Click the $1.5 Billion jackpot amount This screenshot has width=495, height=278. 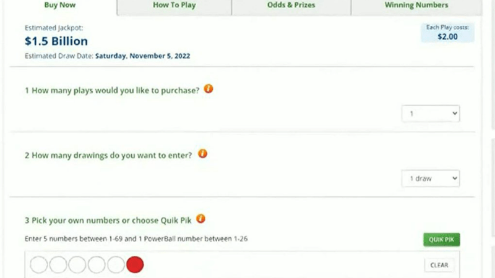pyautogui.click(x=56, y=41)
